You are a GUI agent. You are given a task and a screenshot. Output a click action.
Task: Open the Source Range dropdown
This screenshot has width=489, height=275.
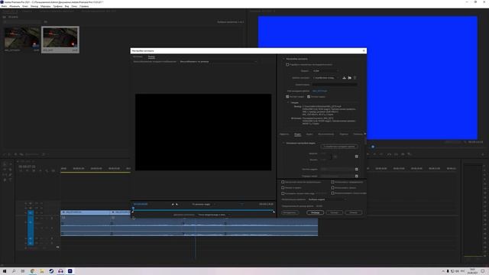click(214, 215)
